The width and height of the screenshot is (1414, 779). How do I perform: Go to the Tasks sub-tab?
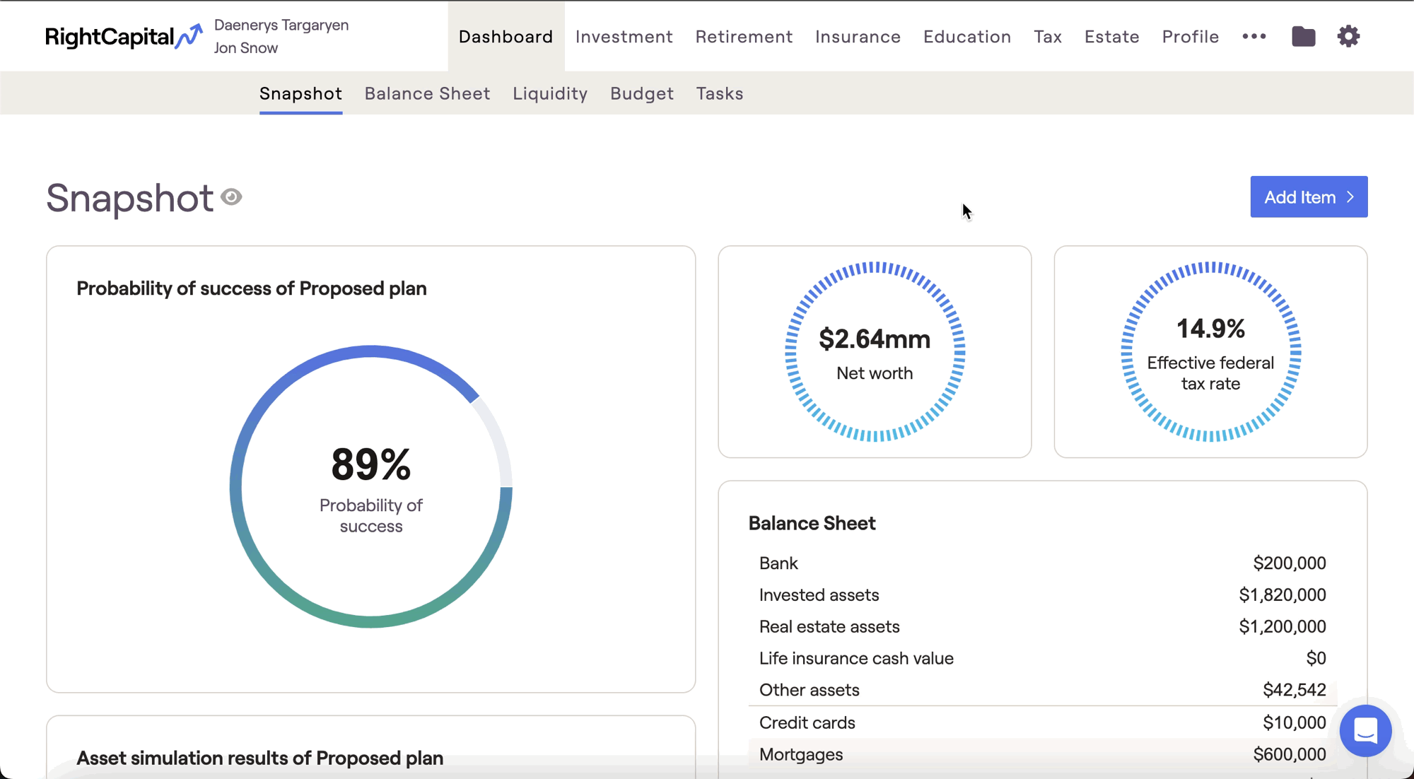(x=719, y=93)
